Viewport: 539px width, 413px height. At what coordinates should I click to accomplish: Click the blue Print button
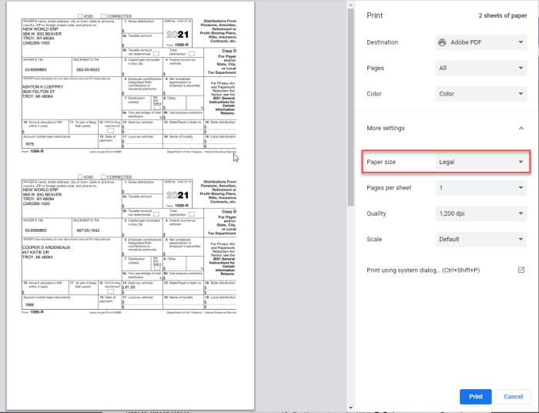click(x=475, y=397)
